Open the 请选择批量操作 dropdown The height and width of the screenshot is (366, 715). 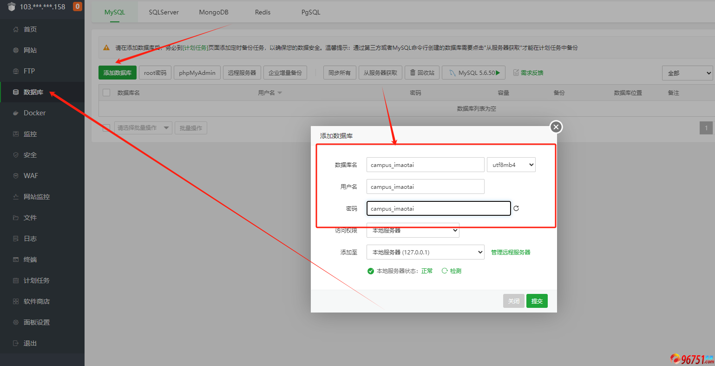(x=143, y=128)
